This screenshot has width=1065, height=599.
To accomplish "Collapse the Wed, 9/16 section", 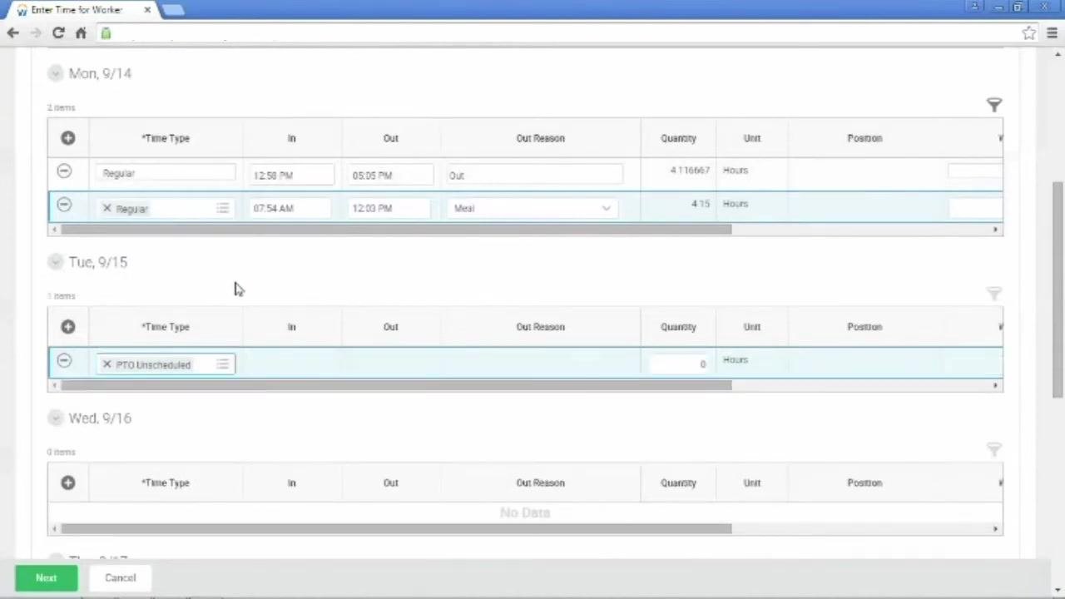I will point(55,418).
